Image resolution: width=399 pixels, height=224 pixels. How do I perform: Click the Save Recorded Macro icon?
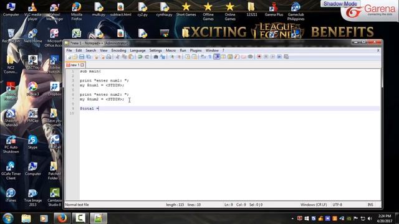[286, 57]
